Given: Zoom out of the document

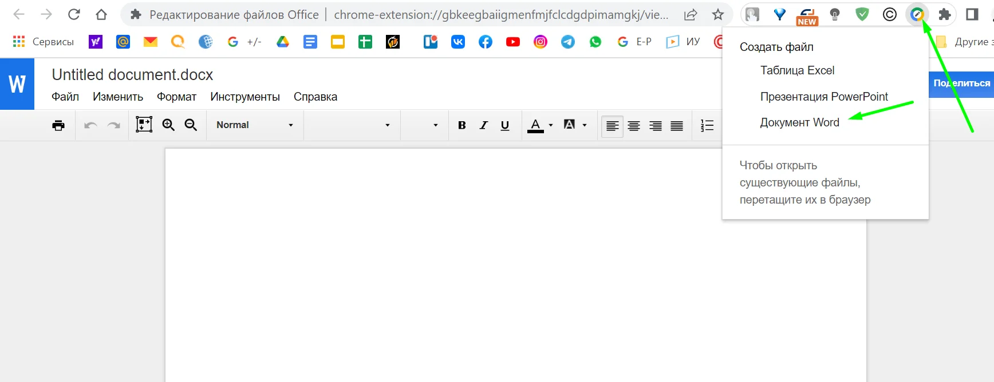Looking at the screenshot, I should (x=191, y=125).
